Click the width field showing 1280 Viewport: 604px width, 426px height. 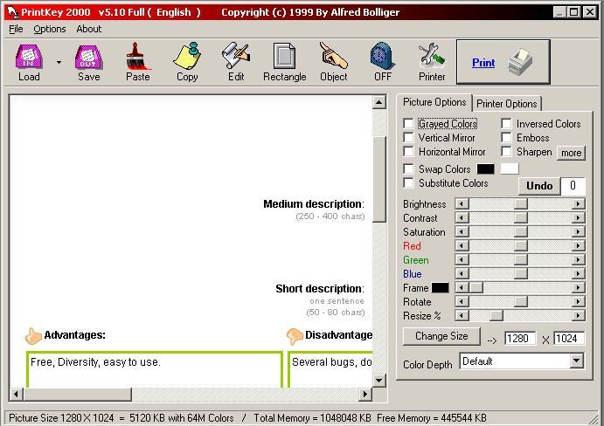click(x=519, y=338)
